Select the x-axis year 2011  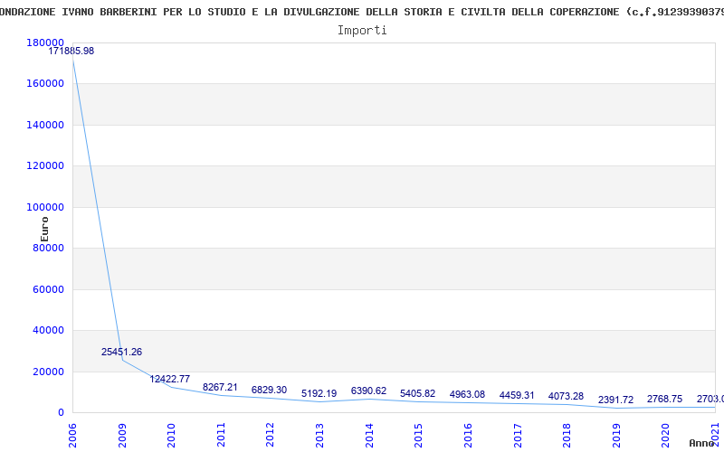[221, 435]
